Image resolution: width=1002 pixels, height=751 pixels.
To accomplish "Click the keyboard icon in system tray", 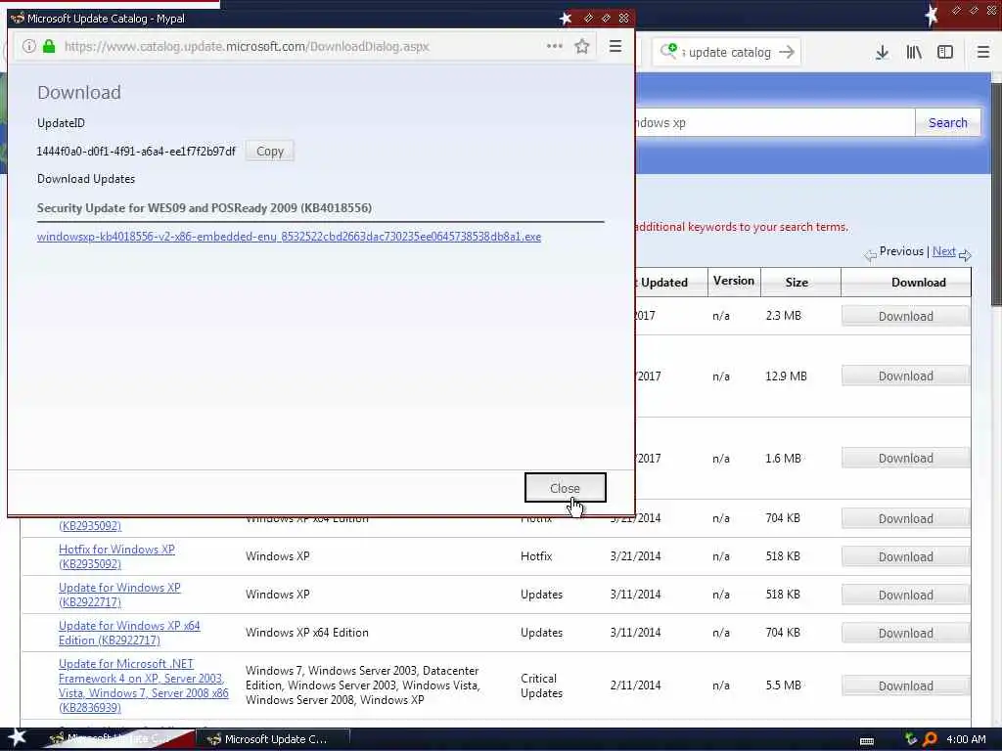I will click(x=867, y=741).
